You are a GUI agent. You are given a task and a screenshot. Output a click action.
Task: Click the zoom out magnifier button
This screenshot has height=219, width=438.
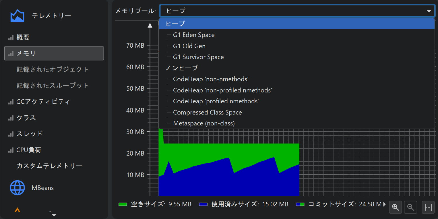410,207
